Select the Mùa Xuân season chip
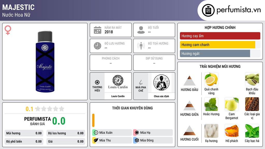This screenshot has height=149, width=265. tap(112, 132)
